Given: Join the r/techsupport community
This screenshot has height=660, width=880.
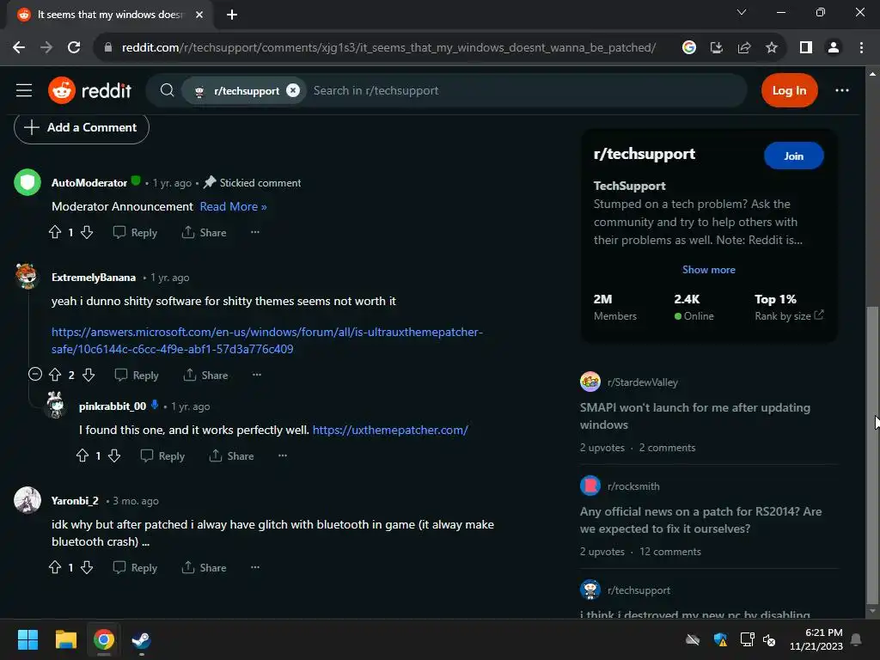Looking at the screenshot, I should (793, 156).
